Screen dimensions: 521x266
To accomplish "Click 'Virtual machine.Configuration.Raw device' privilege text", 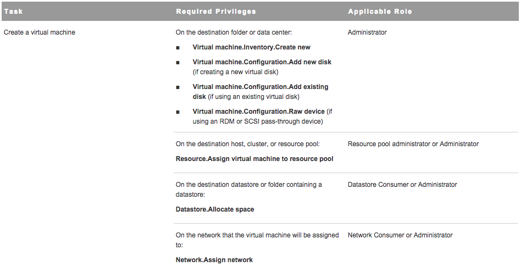I will (x=258, y=112).
